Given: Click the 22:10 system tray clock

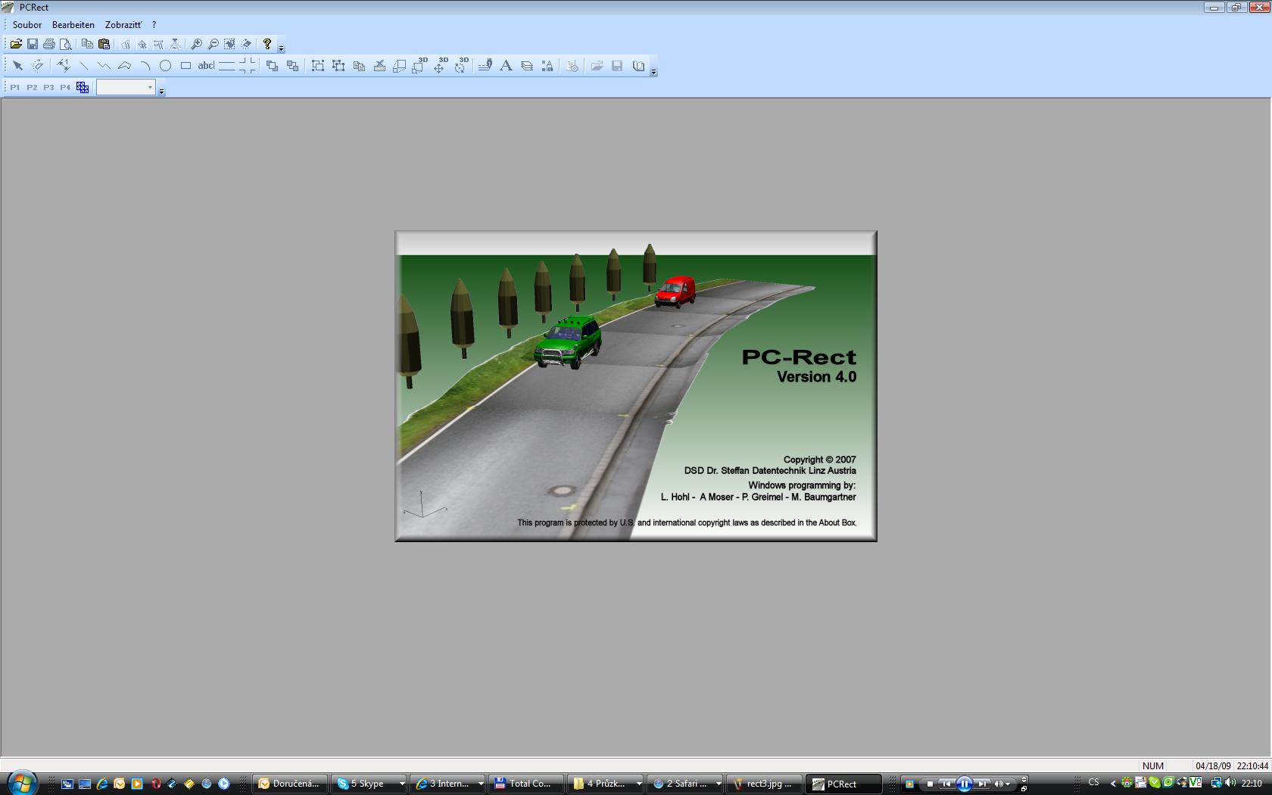Looking at the screenshot, I should tap(1252, 784).
